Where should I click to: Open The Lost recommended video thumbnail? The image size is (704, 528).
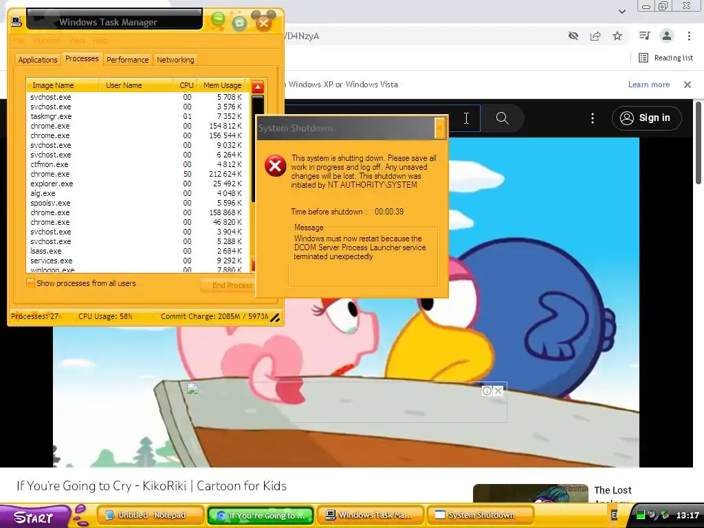[531, 493]
